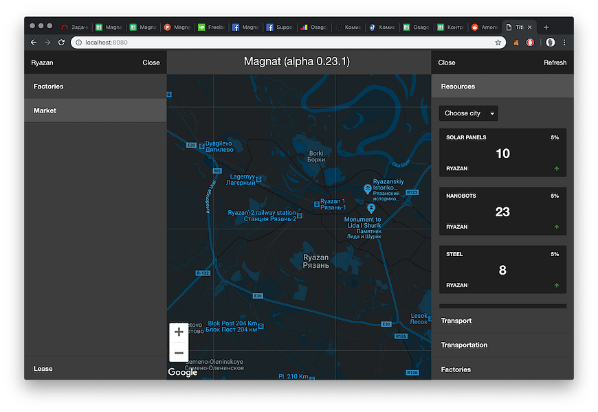Bookmark this page with the star icon
Viewport: 598px width, 412px height.
click(498, 43)
